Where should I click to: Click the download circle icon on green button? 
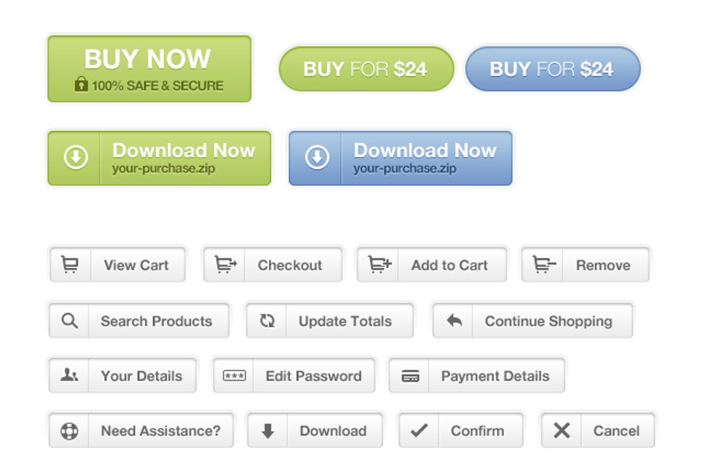[76, 157]
